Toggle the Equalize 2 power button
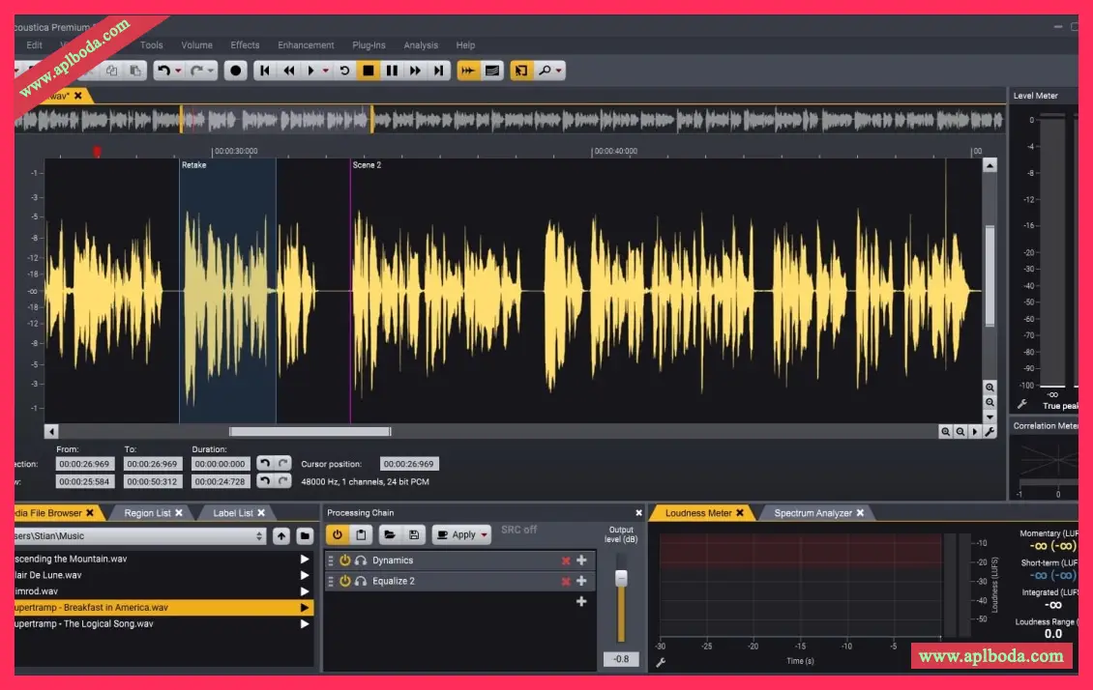Viewport: 1093px width, 690px height. 344,581
